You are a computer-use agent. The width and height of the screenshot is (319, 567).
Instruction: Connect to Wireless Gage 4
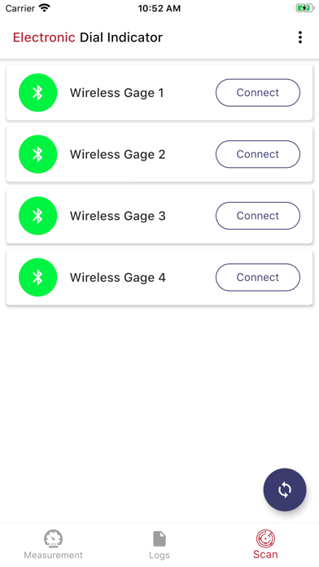tap(258, 277)
